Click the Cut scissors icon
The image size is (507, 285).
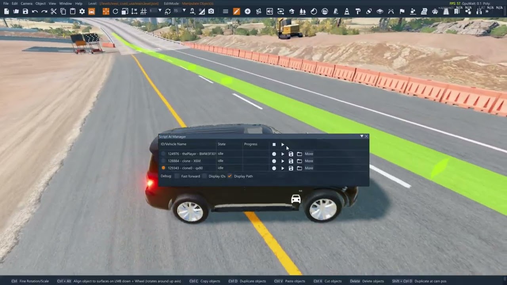tap(53, 11)
